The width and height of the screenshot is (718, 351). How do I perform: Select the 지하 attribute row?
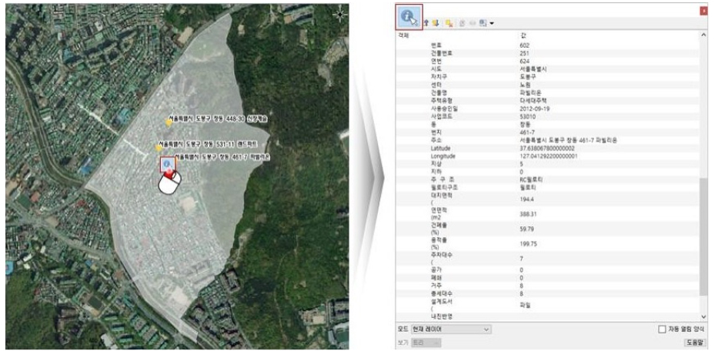tap(547, 172)
